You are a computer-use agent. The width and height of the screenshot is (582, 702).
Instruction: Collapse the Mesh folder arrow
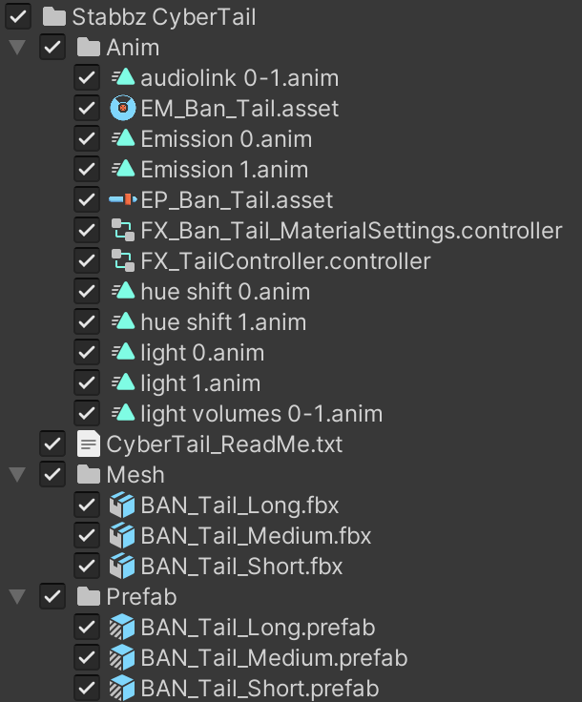(16, 475)
